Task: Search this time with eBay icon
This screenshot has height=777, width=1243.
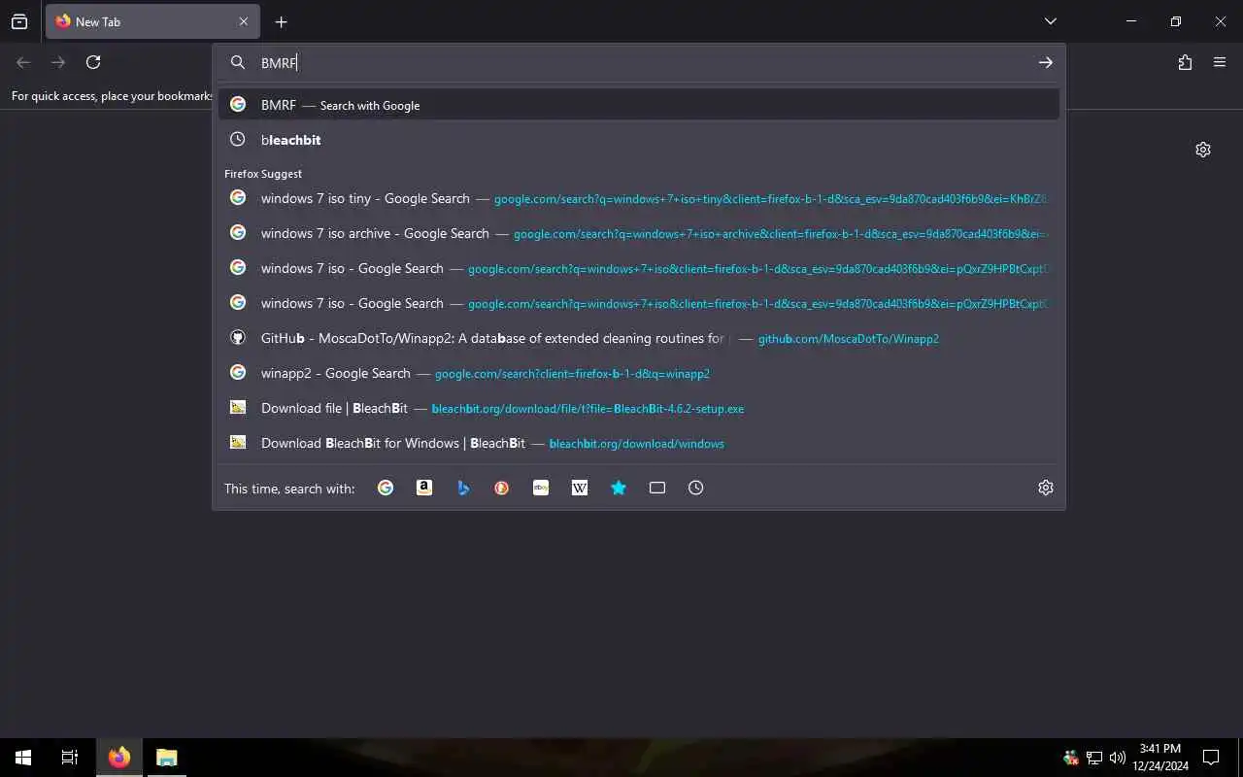Action: 541,488
